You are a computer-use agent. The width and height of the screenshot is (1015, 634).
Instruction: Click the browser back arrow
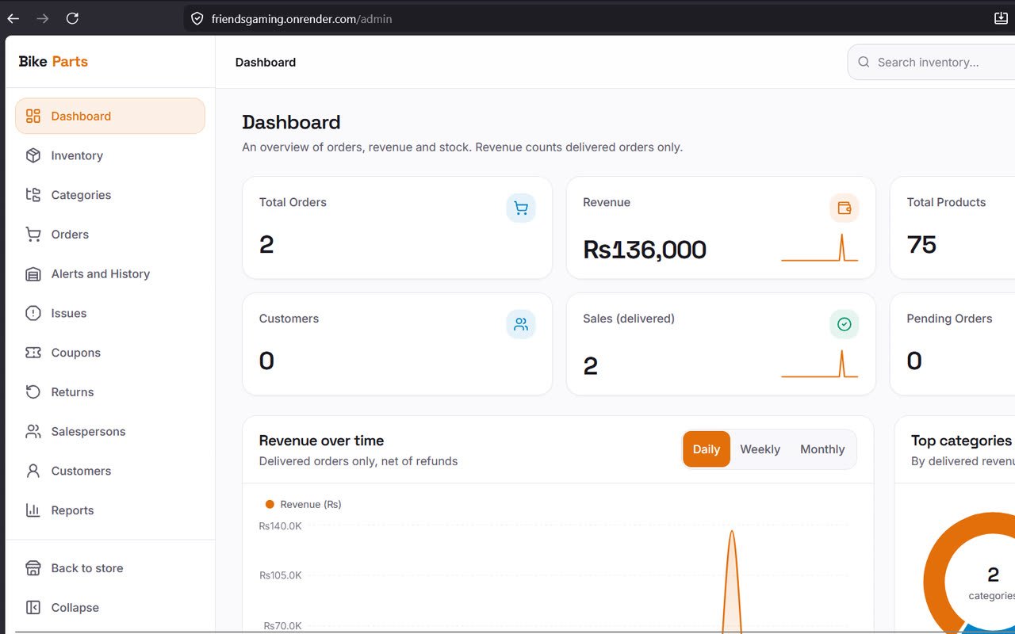[13, 18]
